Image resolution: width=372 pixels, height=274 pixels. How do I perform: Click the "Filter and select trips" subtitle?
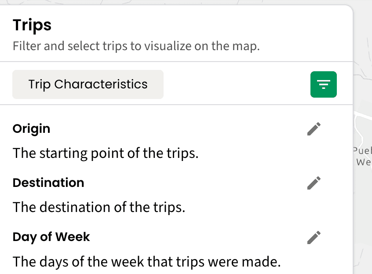tap(136, 46)
